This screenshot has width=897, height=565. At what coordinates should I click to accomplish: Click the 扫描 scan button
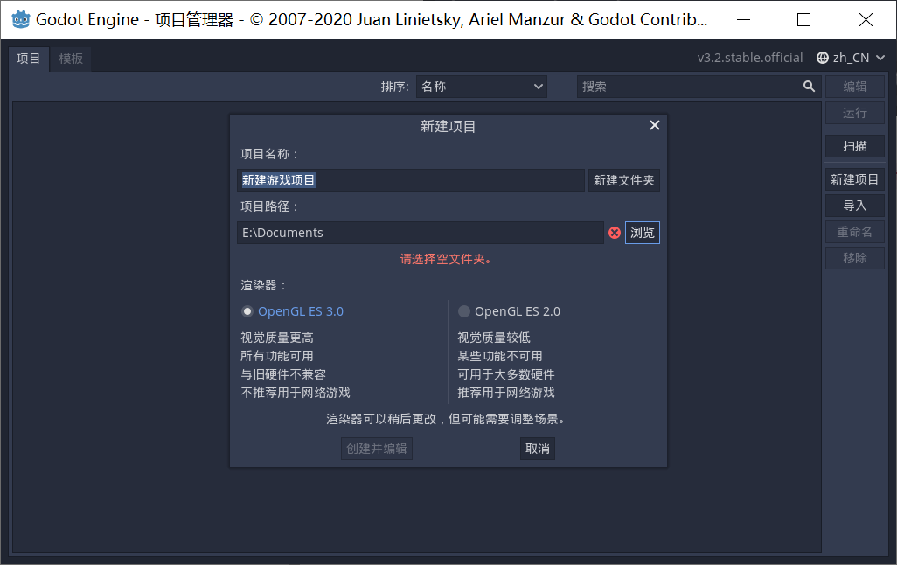click(855, 147)
